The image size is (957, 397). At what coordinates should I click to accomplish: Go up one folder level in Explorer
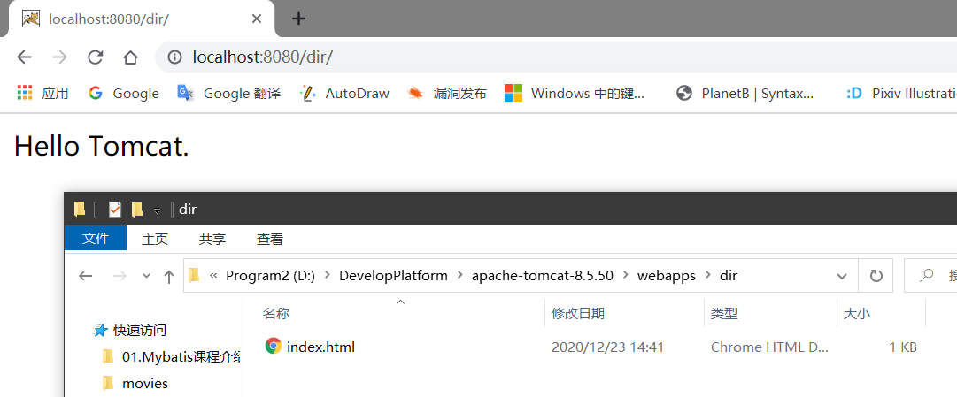[168, 277]
